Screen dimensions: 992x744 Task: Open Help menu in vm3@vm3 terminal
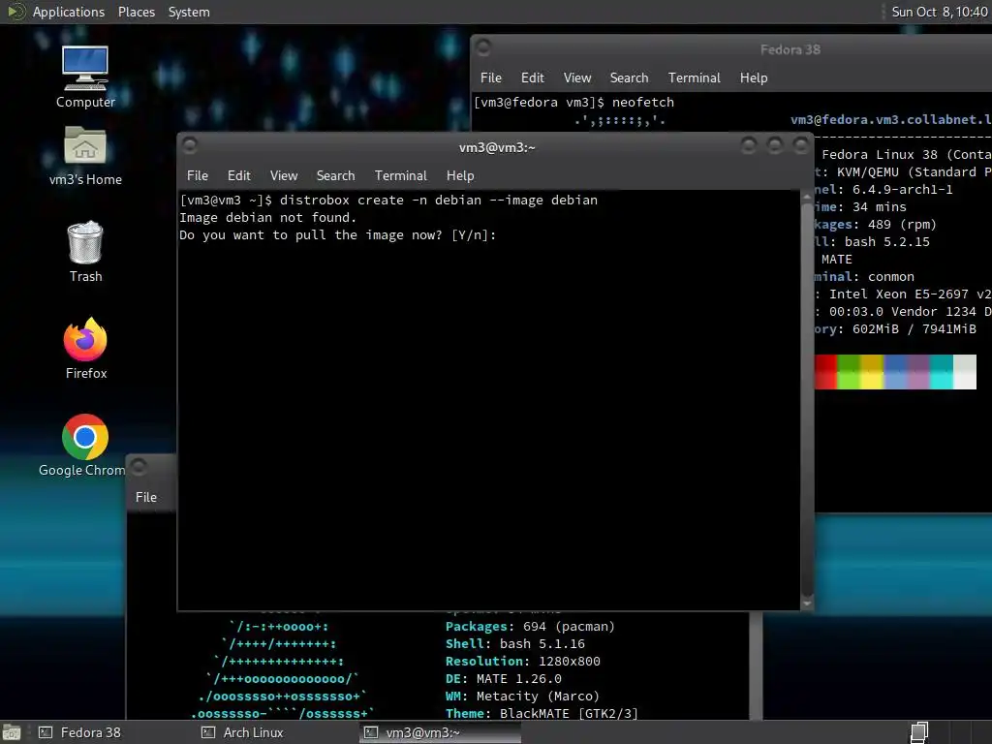(460, 175)
